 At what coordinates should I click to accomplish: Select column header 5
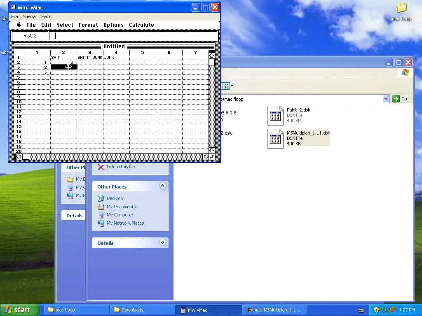[143, 53]
